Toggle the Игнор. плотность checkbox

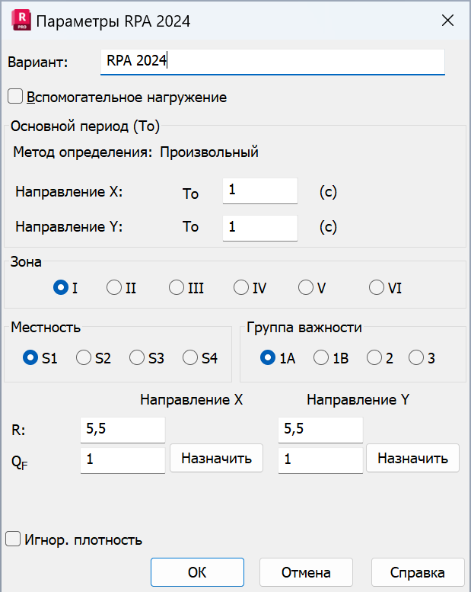(x=13, y=539)
